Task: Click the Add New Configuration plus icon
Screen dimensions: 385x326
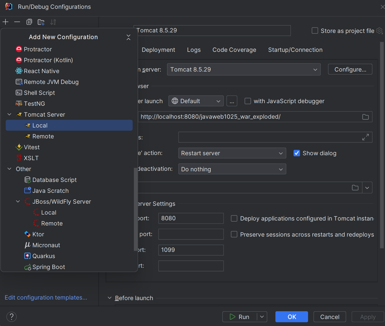Action: pyautogui.click(x=5, y=22)
